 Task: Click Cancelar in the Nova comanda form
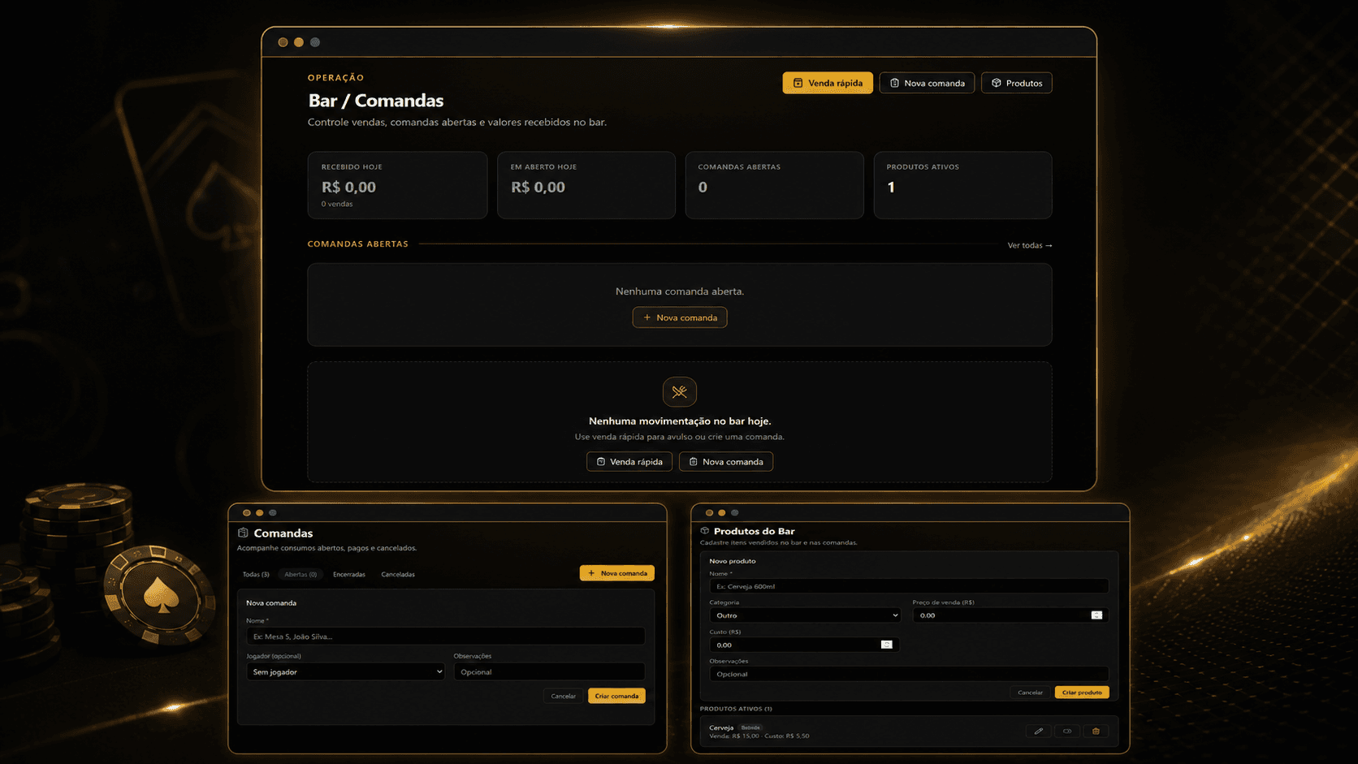click(563, 696)
